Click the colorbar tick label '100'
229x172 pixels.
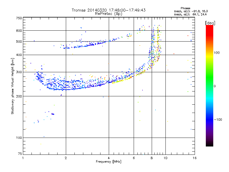pos(217,53)
